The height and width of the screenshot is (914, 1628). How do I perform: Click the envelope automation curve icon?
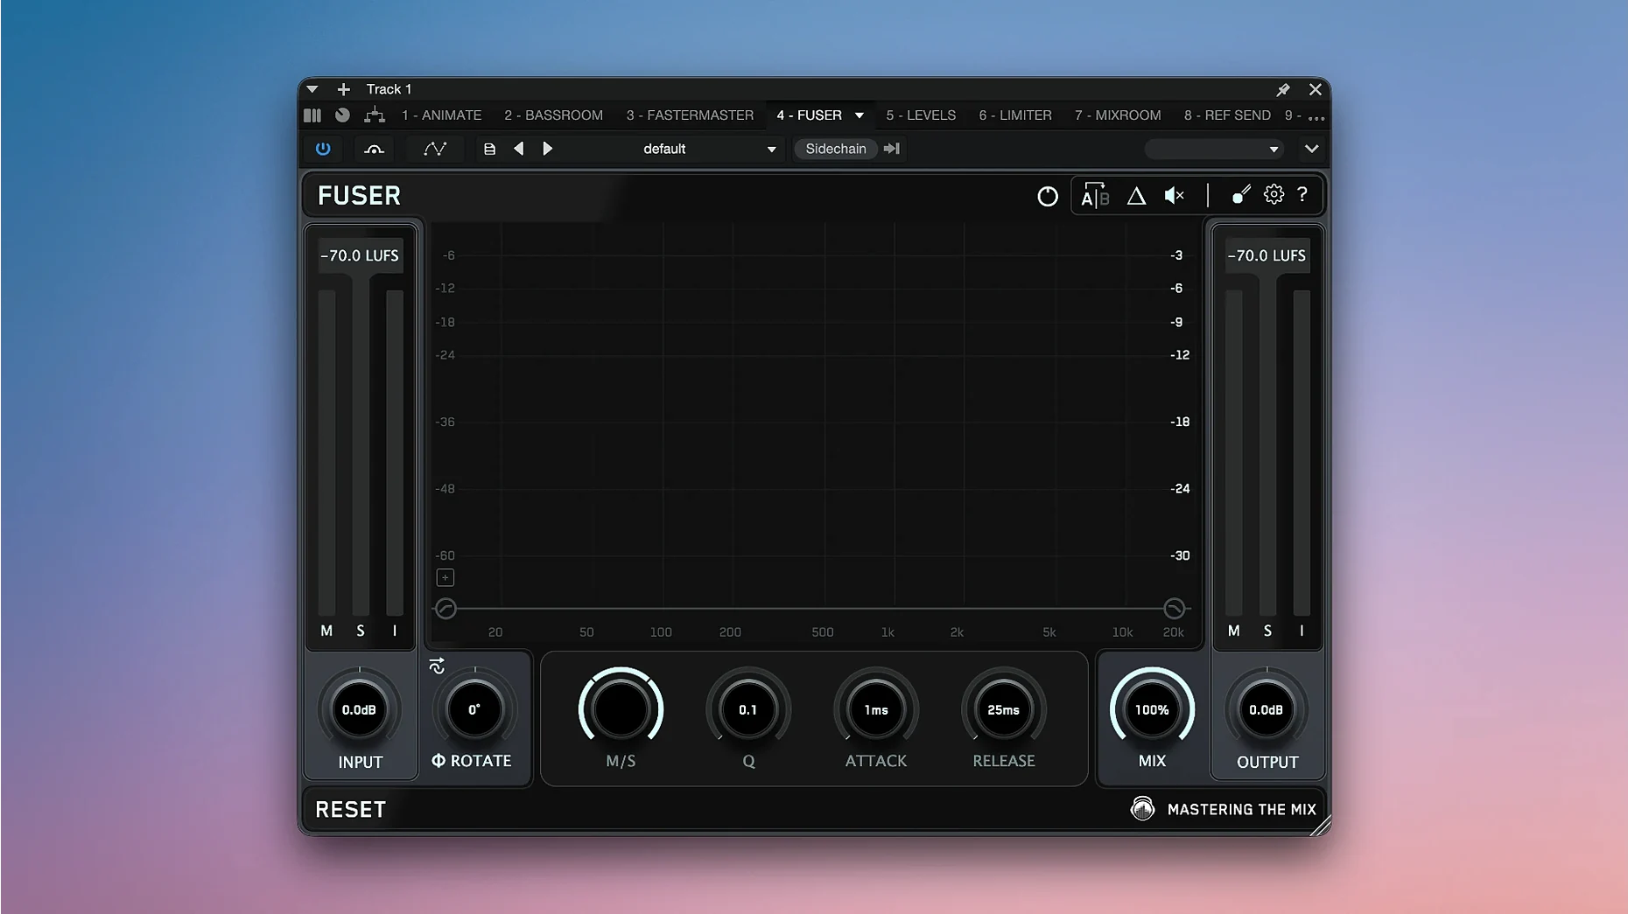(x=435, y=149)
